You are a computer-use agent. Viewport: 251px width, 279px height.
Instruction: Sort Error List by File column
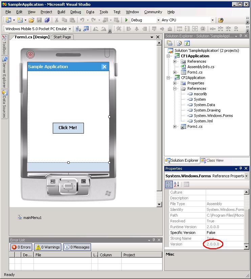pyautogui.click(x=62, y=255)
